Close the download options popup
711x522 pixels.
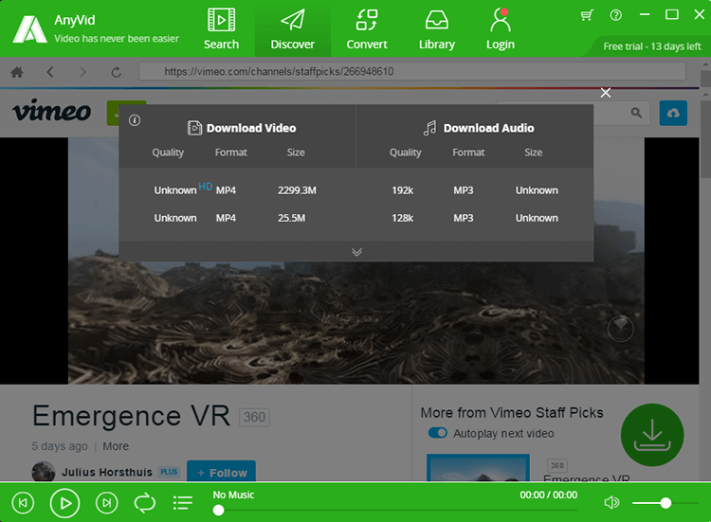point(606,93)
